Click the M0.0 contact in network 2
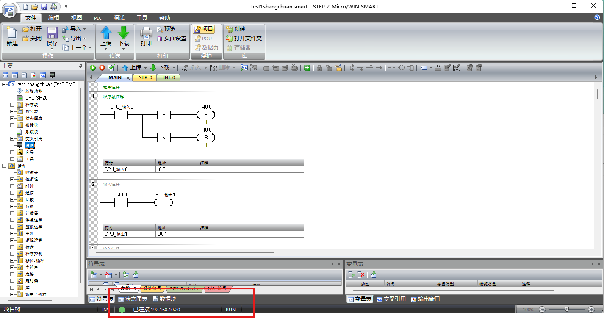The image size is (604, 318). [122, 203]
